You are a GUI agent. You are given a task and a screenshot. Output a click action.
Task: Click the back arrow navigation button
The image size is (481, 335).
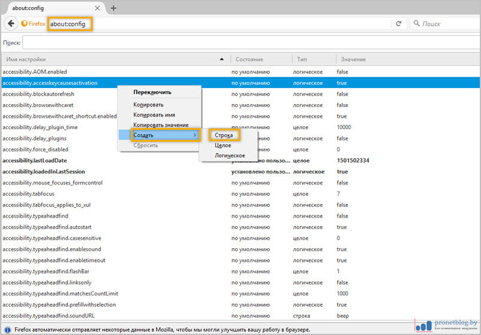point(11,24)
